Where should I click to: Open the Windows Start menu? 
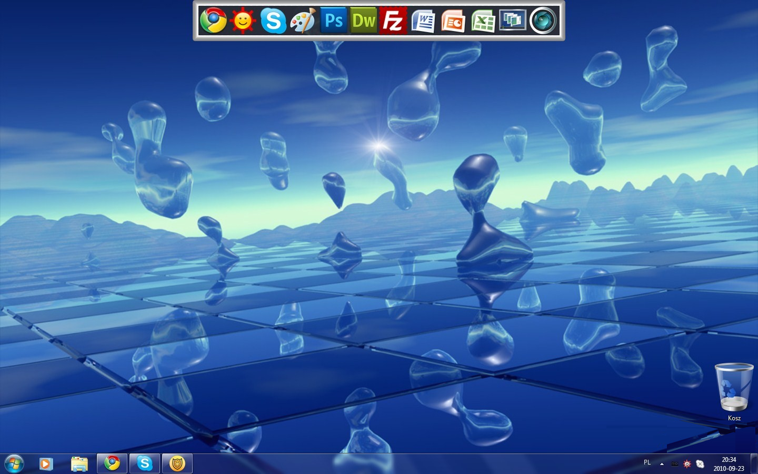click(14, 463)
